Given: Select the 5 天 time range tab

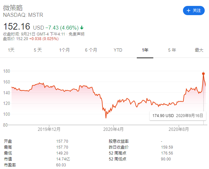Looking at the screenshot, I should tap(38, 50).
